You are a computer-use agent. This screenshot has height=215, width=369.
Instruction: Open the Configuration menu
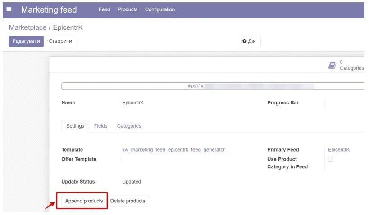(x=160, y=9)
